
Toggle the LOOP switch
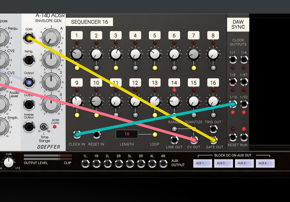click(x=155, y=134)
